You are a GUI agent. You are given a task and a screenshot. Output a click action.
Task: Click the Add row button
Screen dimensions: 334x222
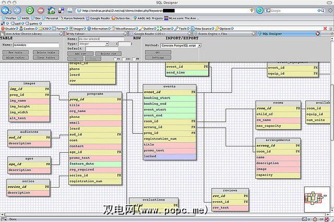click(80, 54)
